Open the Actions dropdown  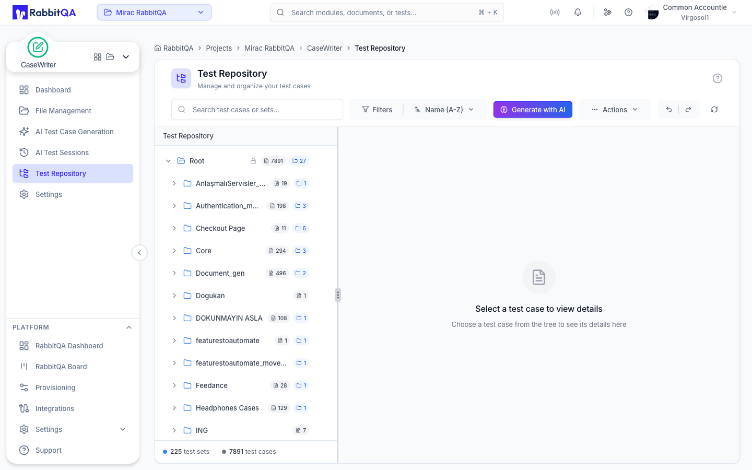[x=615, y=110]
